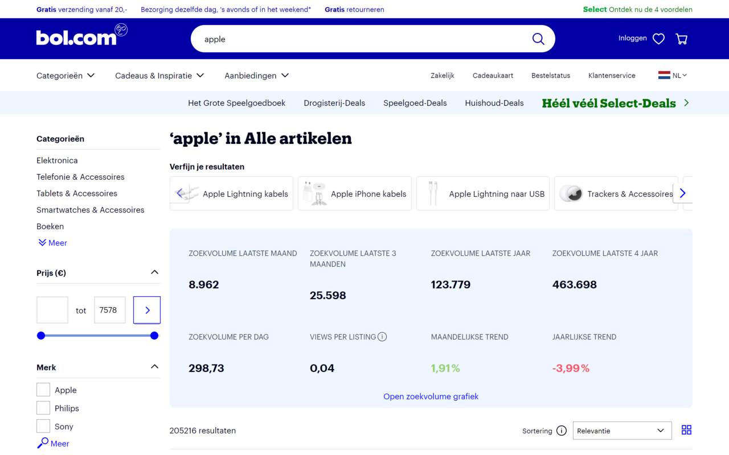Select the Apple Lightning kabels chip
The image size is (729, 455).
point(231,193)
